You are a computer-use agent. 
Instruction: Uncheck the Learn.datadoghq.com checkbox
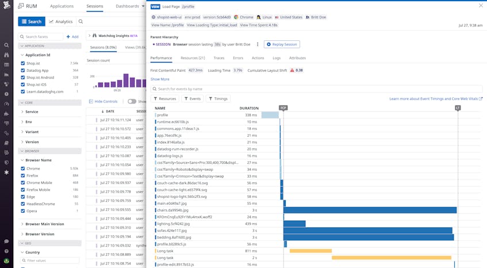point(22,91)
